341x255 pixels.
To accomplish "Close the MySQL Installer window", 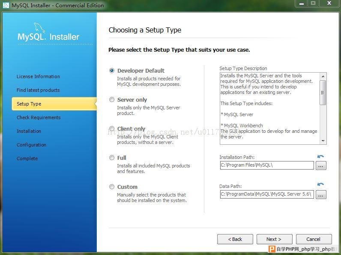I will tap(329, 3).
